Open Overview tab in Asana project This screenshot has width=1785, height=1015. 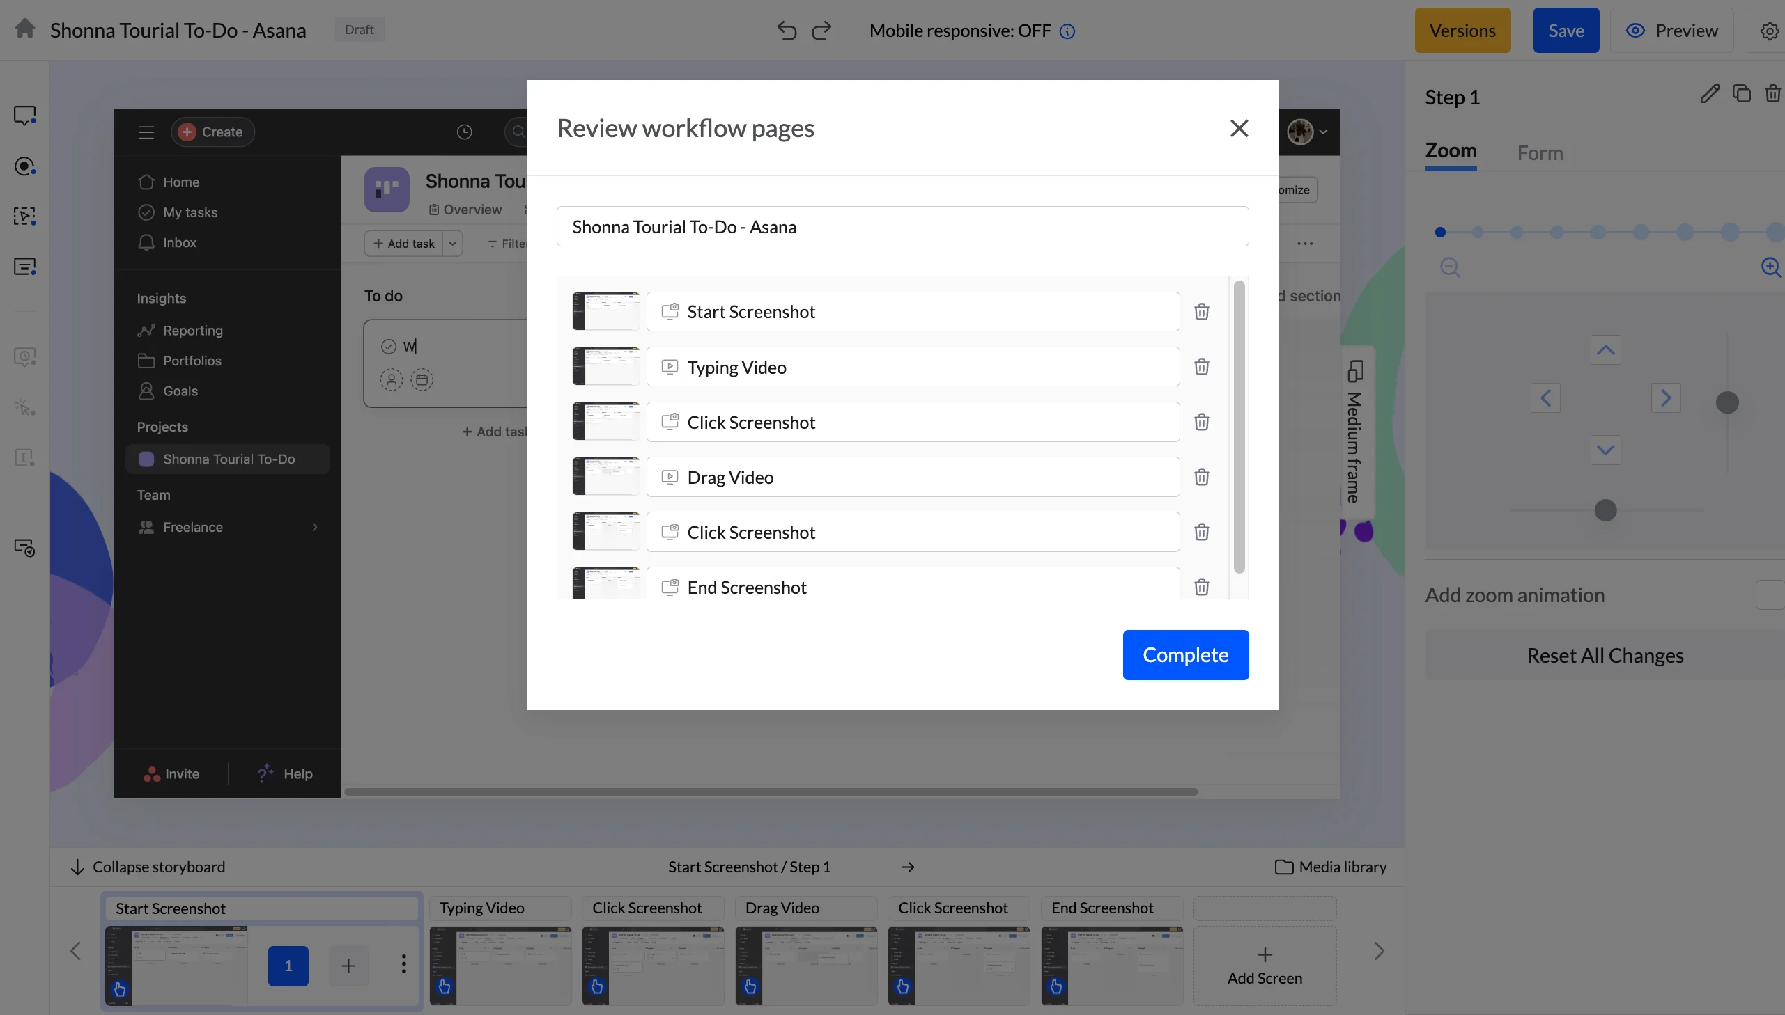(465, 210)
